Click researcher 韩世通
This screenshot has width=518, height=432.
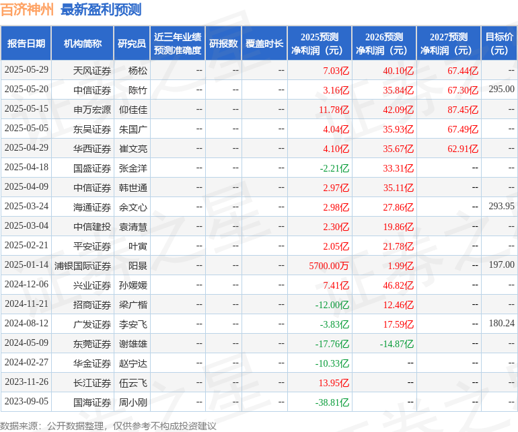133,188
